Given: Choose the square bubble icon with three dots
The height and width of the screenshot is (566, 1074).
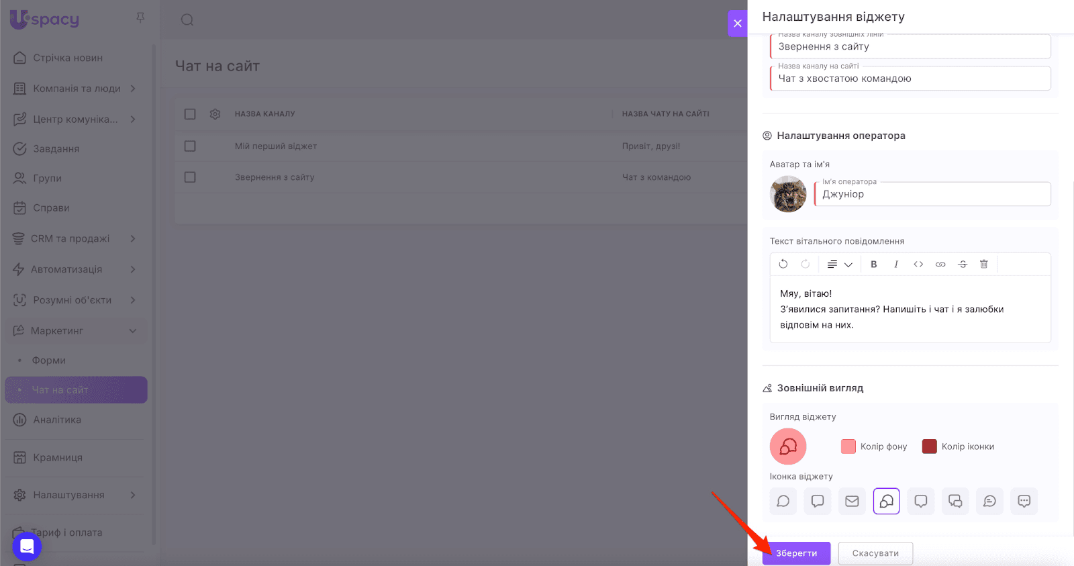Looking at the screenshot, I should 1024,501.
